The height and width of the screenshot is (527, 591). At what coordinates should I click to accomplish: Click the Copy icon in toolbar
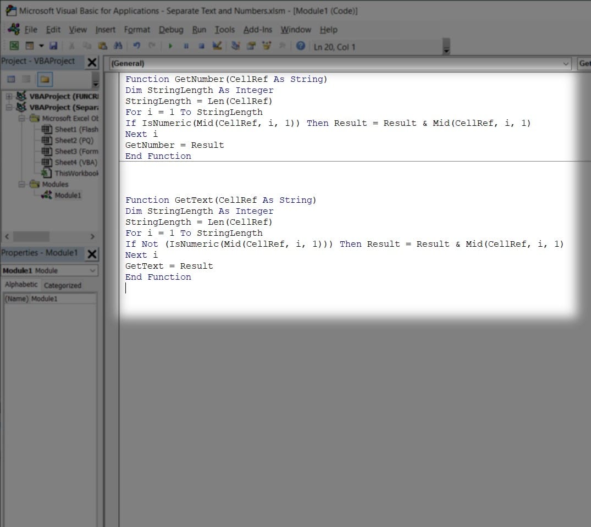coord(87,46)
